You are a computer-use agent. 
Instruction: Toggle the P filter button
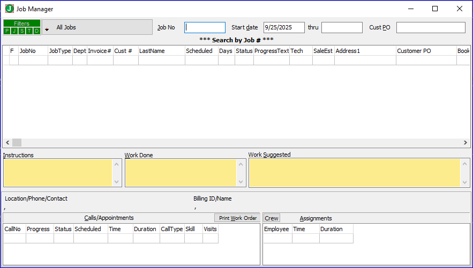7,30
